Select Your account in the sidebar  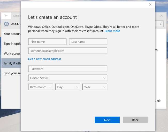tap(12, 34)
